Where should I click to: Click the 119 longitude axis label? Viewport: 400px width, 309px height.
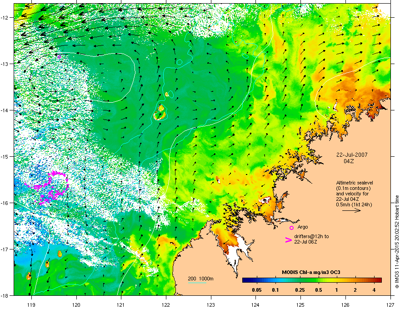31,304
